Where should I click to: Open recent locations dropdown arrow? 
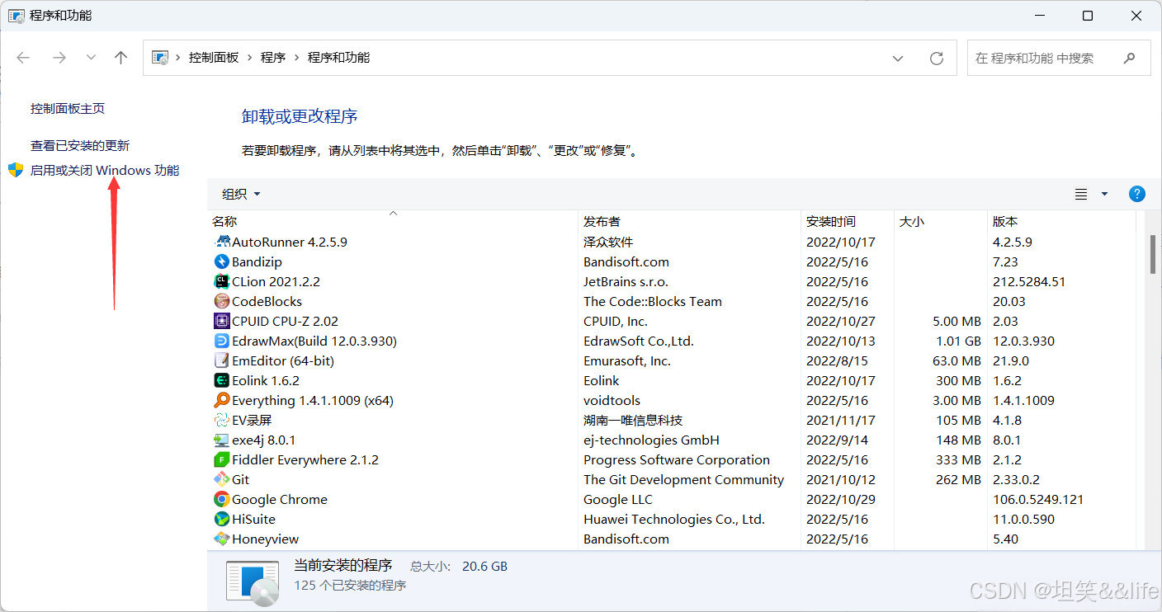91,58
